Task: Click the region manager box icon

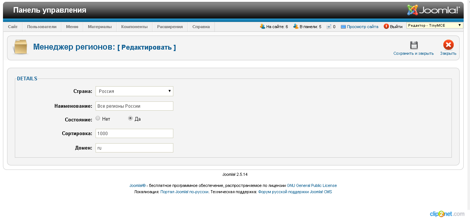Action: pos(20,47)
